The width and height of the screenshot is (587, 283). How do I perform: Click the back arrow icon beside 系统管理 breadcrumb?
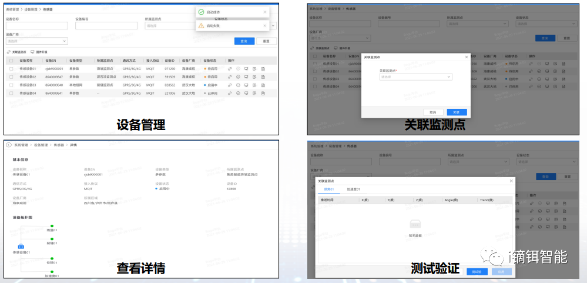tap(9, 145)
